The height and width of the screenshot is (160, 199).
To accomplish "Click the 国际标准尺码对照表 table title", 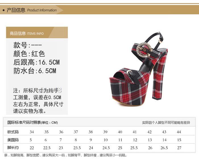I will pos(33,123).
